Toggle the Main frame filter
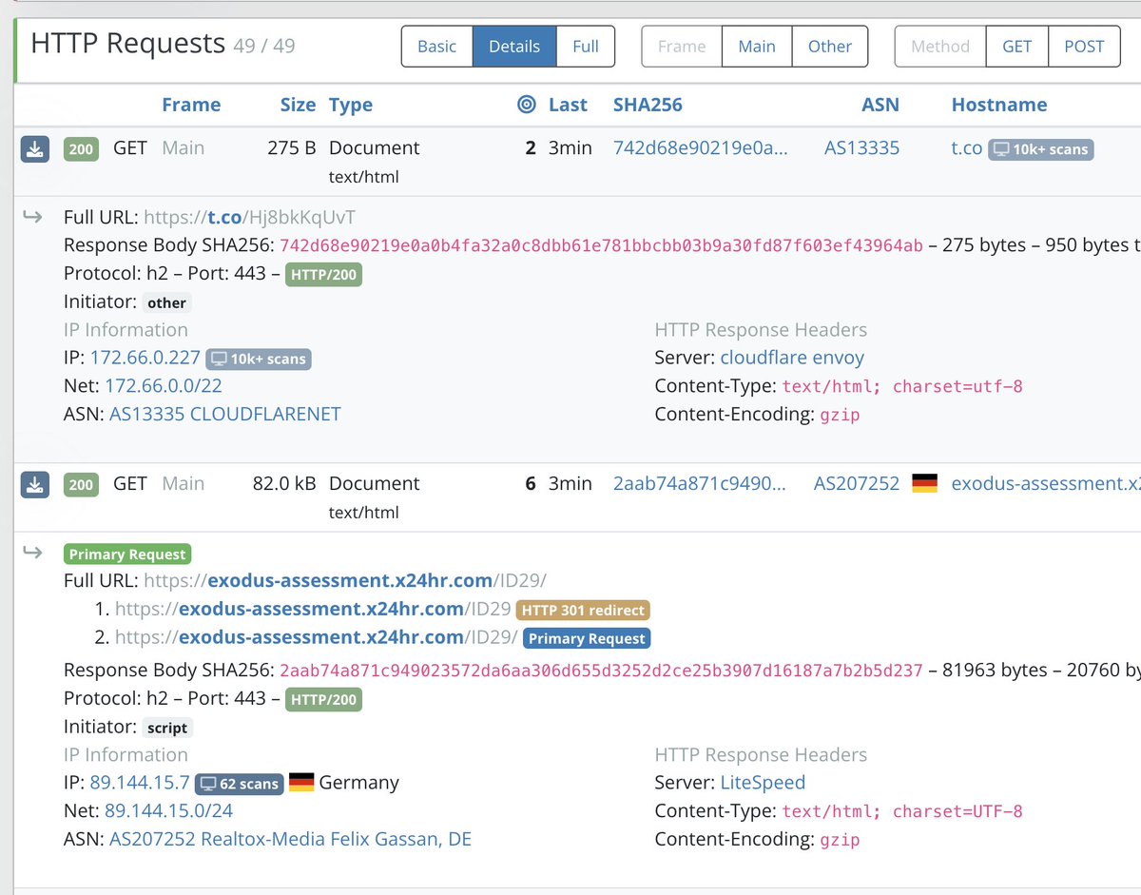1141x895 pixels. click(x=756, y=46)
